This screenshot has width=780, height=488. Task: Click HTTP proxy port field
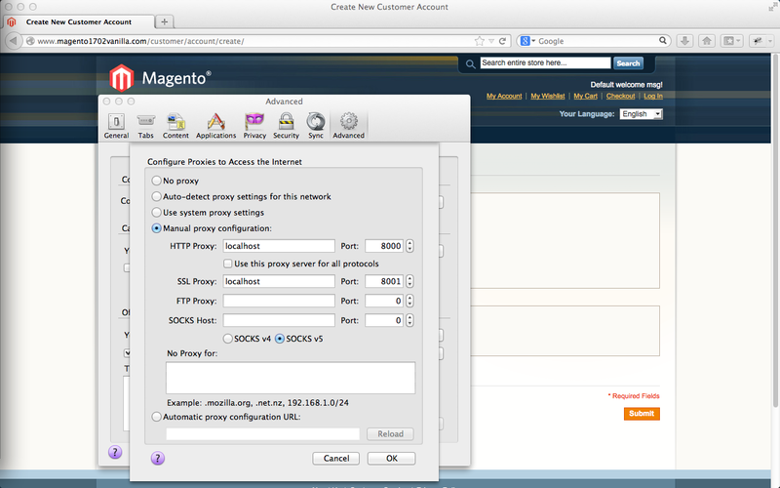coord(384,246)
